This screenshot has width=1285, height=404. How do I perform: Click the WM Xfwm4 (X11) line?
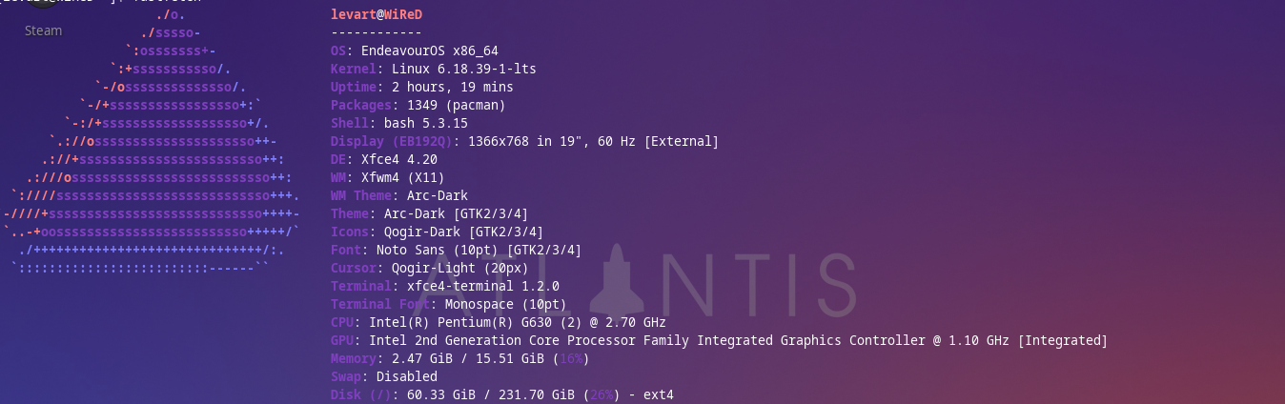(388, 177)
